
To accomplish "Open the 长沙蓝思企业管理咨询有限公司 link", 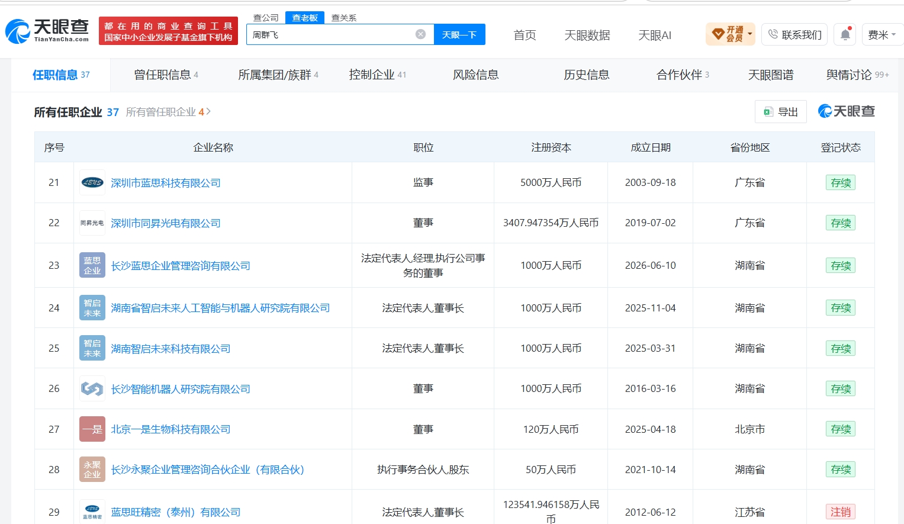I will (x=181, y=266).
